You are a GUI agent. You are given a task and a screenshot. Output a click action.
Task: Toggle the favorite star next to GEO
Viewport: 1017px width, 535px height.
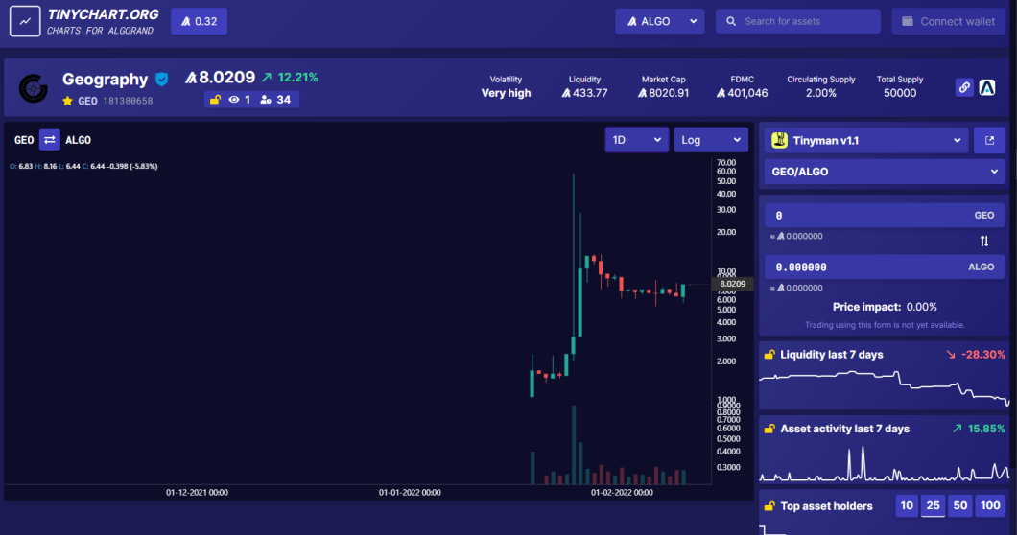click(67, 101)
